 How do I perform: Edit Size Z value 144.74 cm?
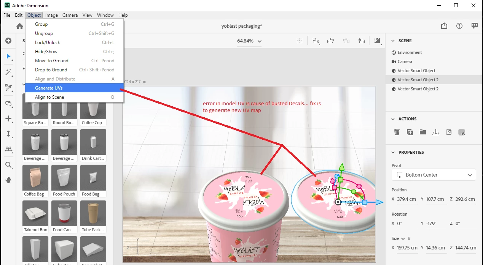click(x=465, y=248)
